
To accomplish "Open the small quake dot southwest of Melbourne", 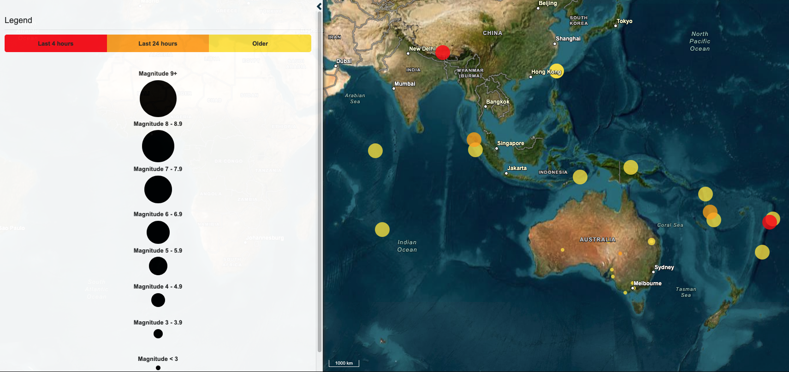I will coord(625,293).
